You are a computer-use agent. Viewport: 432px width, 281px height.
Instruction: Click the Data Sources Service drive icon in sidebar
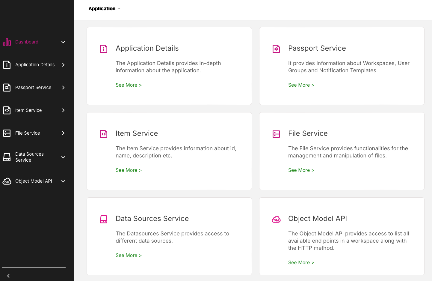point(7,157)
